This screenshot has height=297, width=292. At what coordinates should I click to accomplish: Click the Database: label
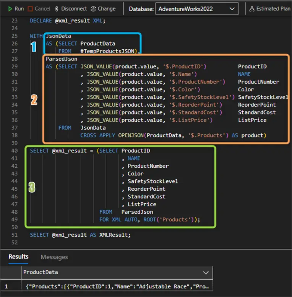point(141,9)
